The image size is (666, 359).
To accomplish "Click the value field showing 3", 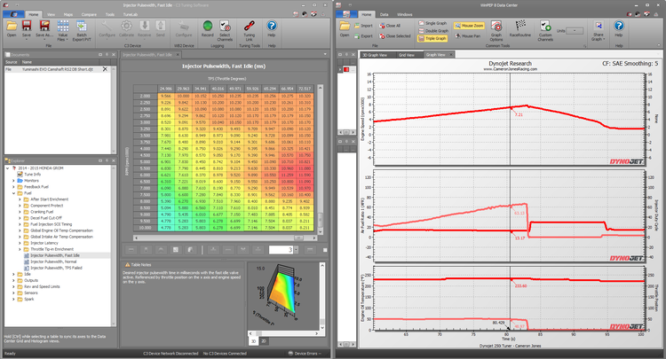I will [x=281, y=250].
